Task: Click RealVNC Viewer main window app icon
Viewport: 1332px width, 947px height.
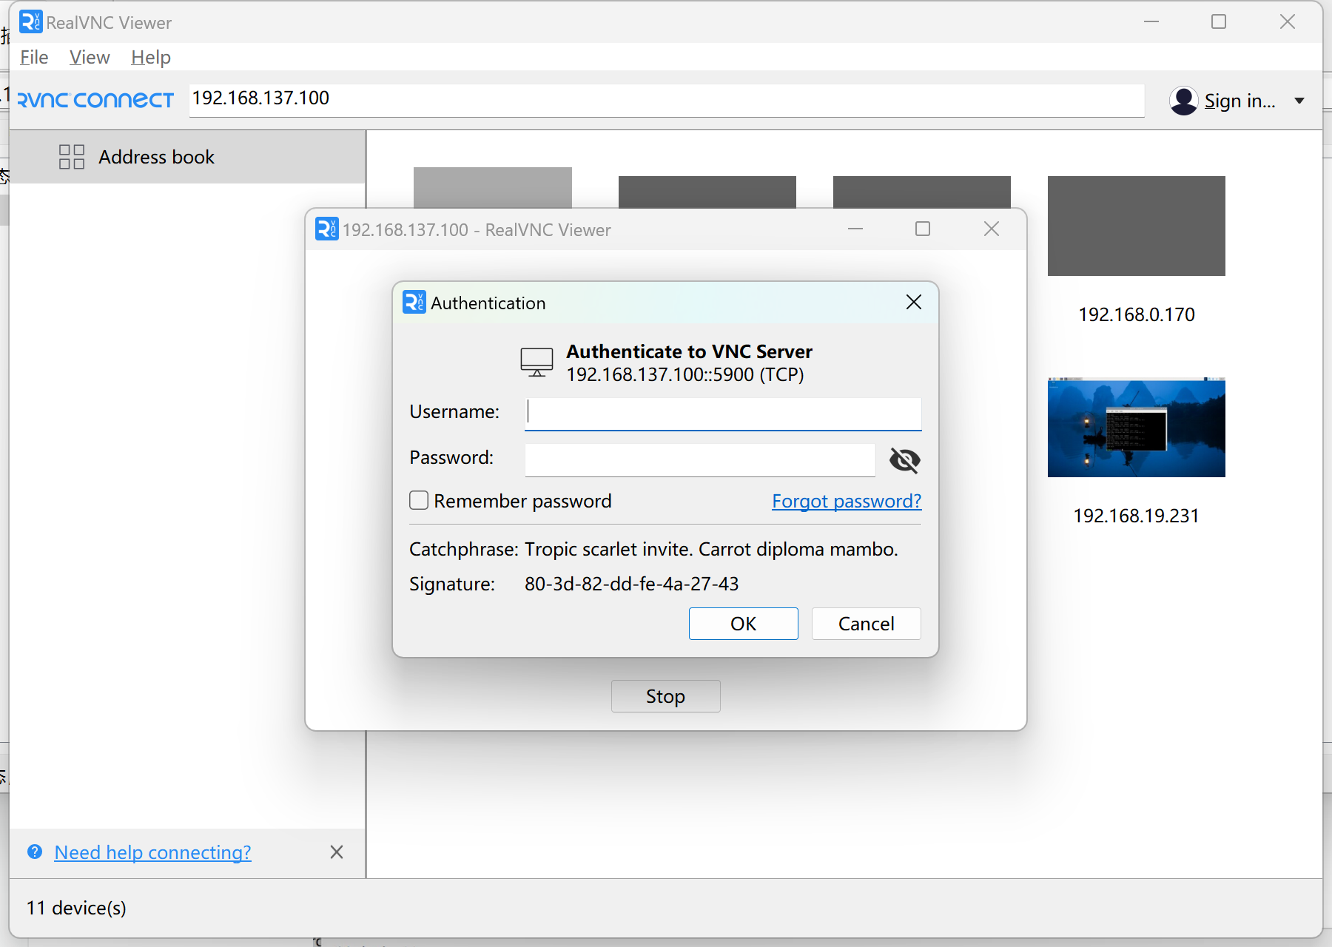Action: (x=31, y=22)
